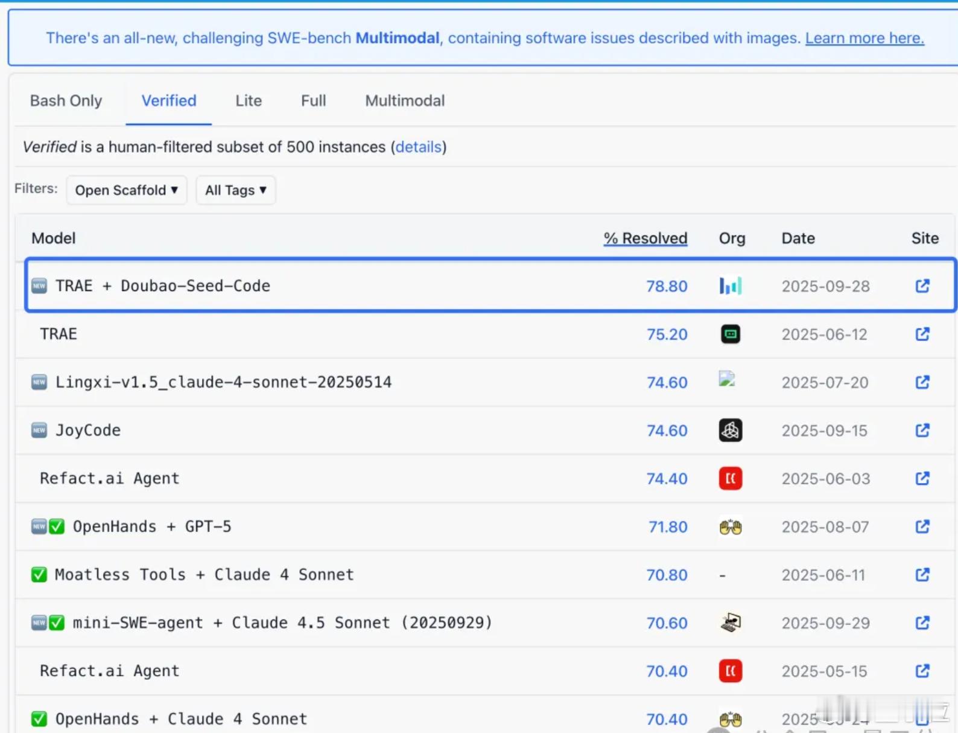Click the NEW badge beside Lingxi-v1.5
Viewport: 958px width, 733px height.
(x=39, y=382)
